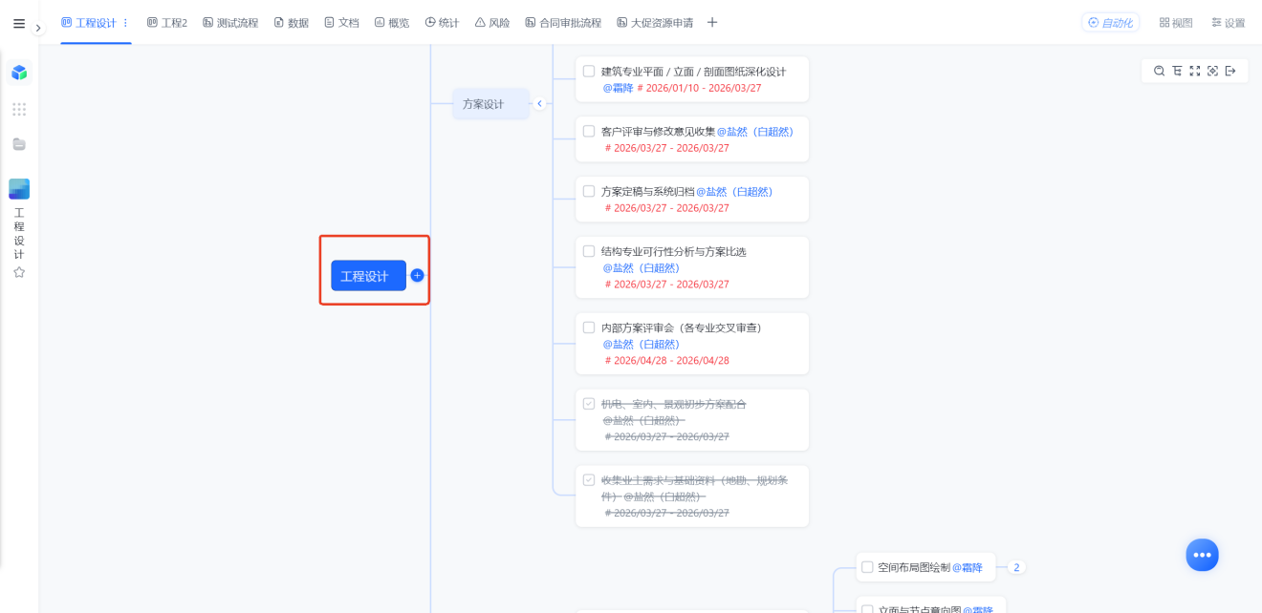Check 空间布局图绘制 task checkbox
The width and height of the screenshot is (1262, 613).
point(867,567)
